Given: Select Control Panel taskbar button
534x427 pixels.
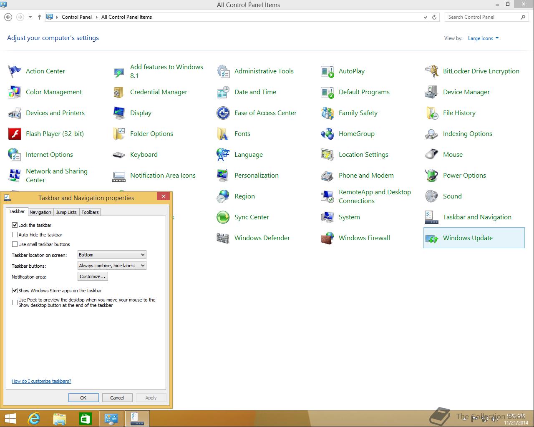Looking at the screenshot, I should coord(111,419).
